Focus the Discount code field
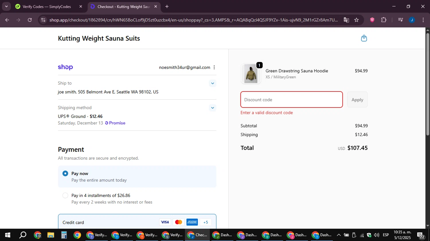 (292, 99)
